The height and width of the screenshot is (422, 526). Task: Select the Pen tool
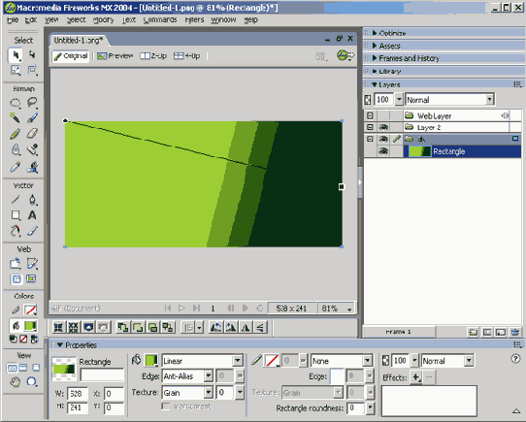pyautogui.click(x=32, y=200)
